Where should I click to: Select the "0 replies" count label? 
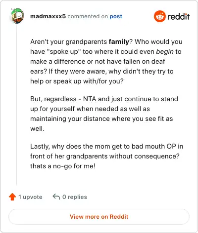75,197
